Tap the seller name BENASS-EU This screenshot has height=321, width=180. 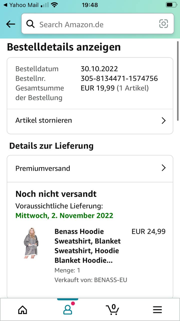click(x=110, y=280)
